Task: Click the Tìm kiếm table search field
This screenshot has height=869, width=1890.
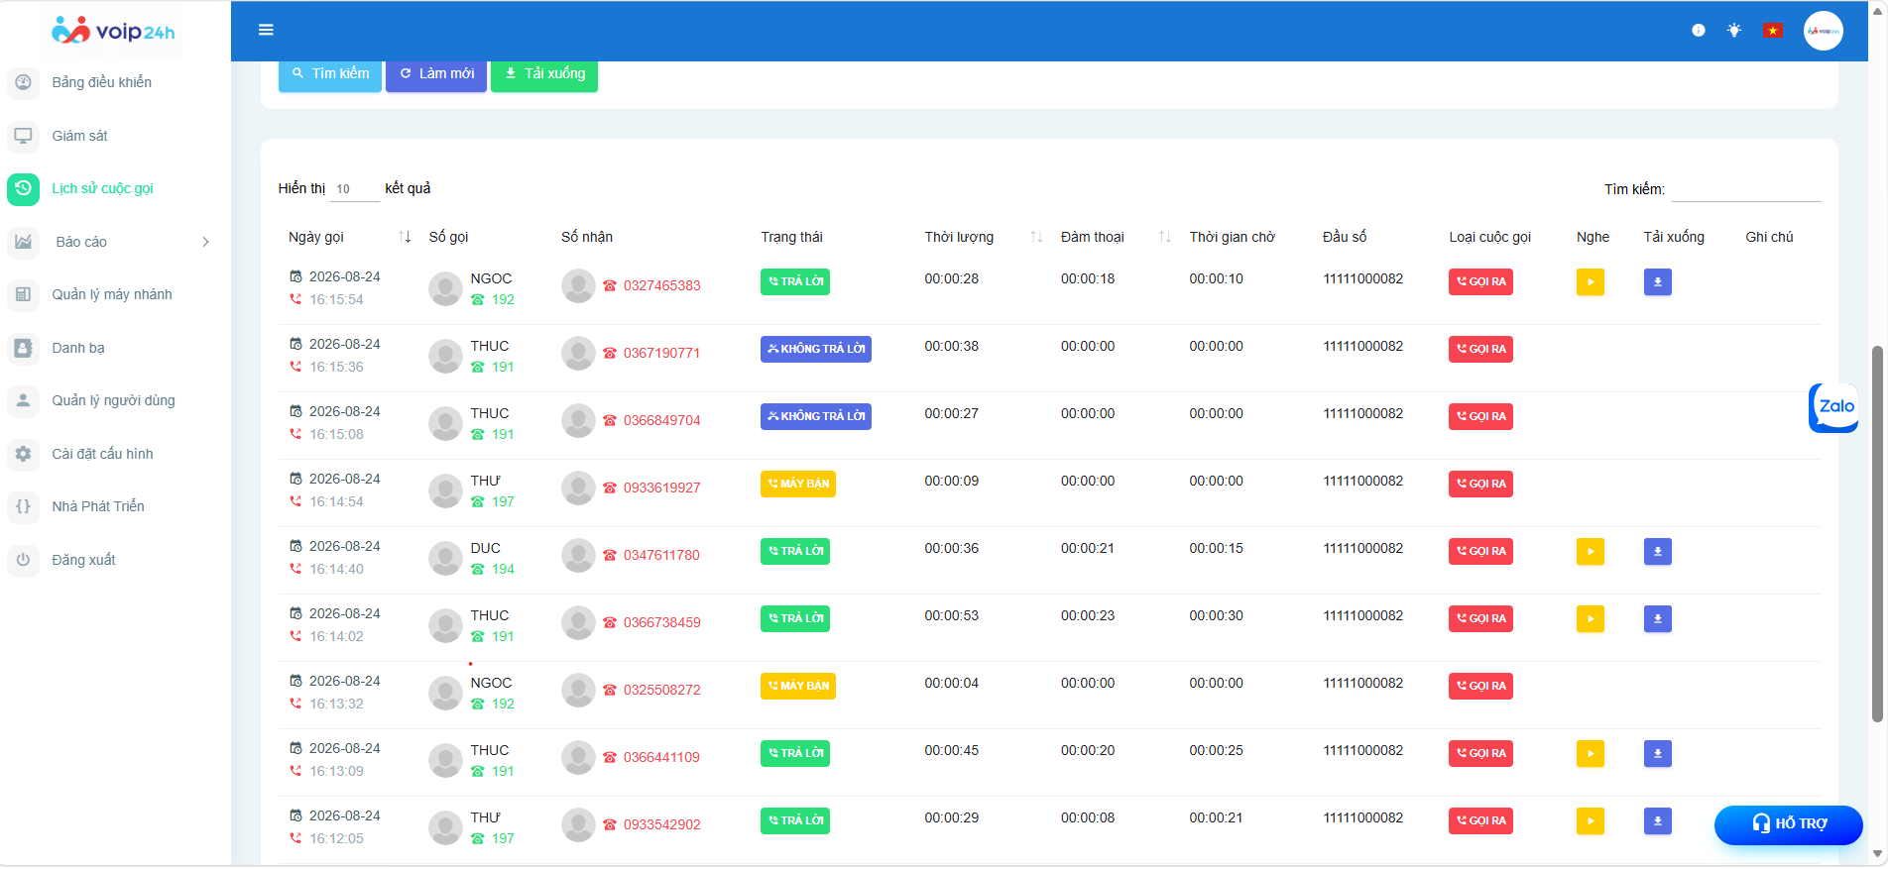Action: click(x=1746, y=189)
